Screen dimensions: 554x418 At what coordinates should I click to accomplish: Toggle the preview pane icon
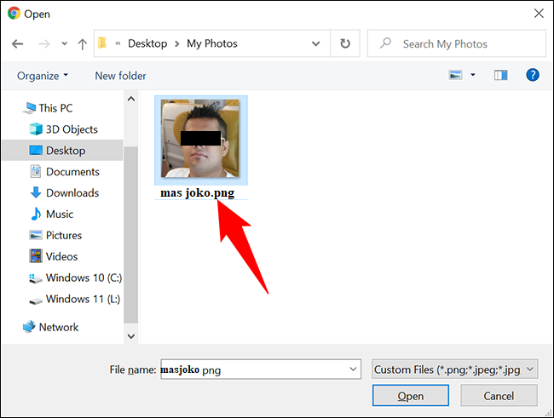tap(501, 76)
